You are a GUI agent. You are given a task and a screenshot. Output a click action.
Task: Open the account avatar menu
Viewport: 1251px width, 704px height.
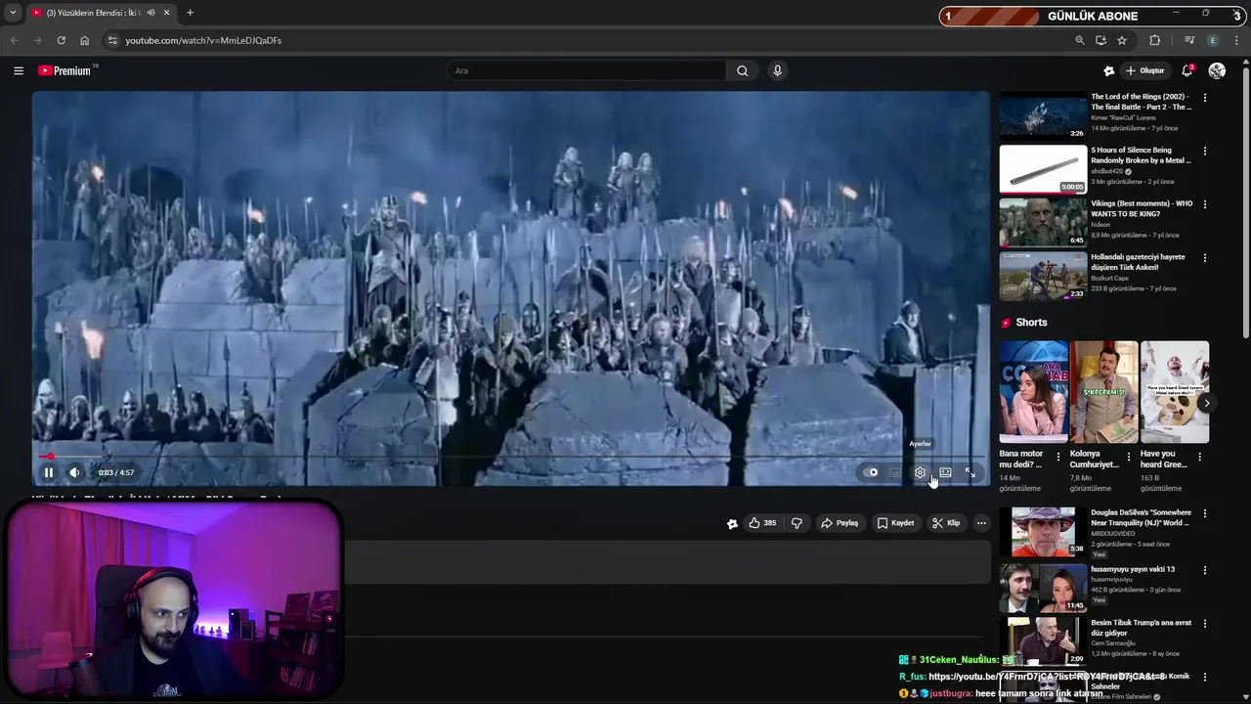[x=1217, y=70]
